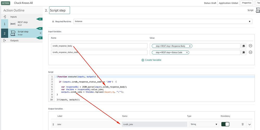Click the Script step scroll icon in outline
260x130 pixels.
coord(13,33)
